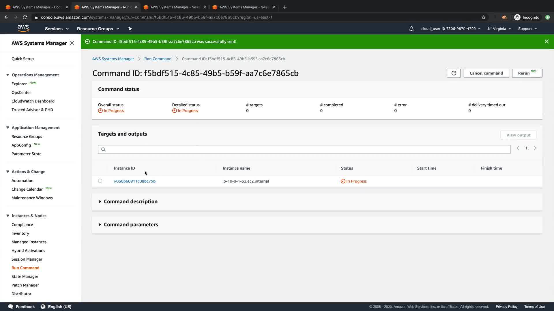Open the Services dropdown menu
Viewport: 554px width, 311px height.
tap(57, 29)
